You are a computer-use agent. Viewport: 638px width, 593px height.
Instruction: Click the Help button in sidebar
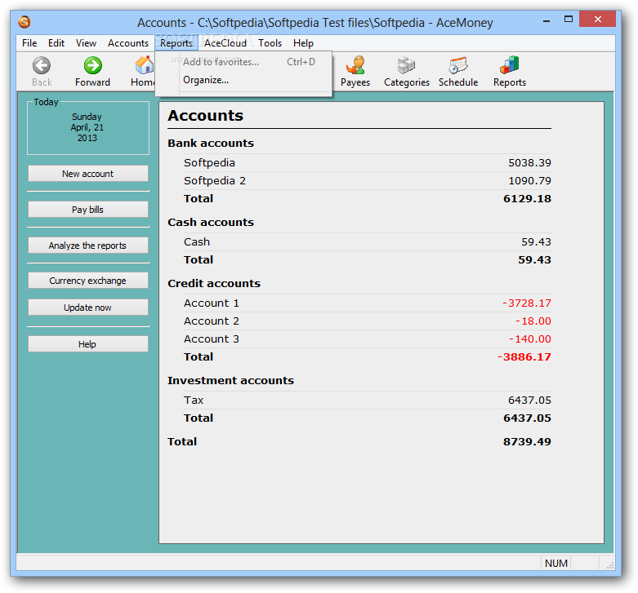click(88, 343)
